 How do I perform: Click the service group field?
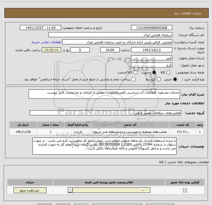click(x=105, y=113)
